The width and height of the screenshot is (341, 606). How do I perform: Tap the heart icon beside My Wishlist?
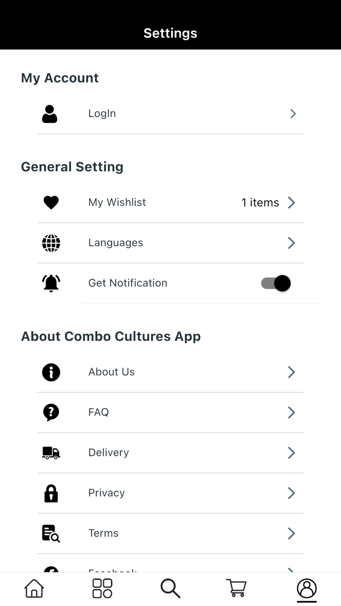click(51, 202)
